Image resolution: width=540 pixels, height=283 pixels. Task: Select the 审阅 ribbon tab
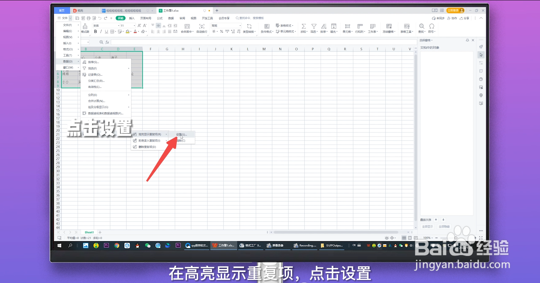182,18
